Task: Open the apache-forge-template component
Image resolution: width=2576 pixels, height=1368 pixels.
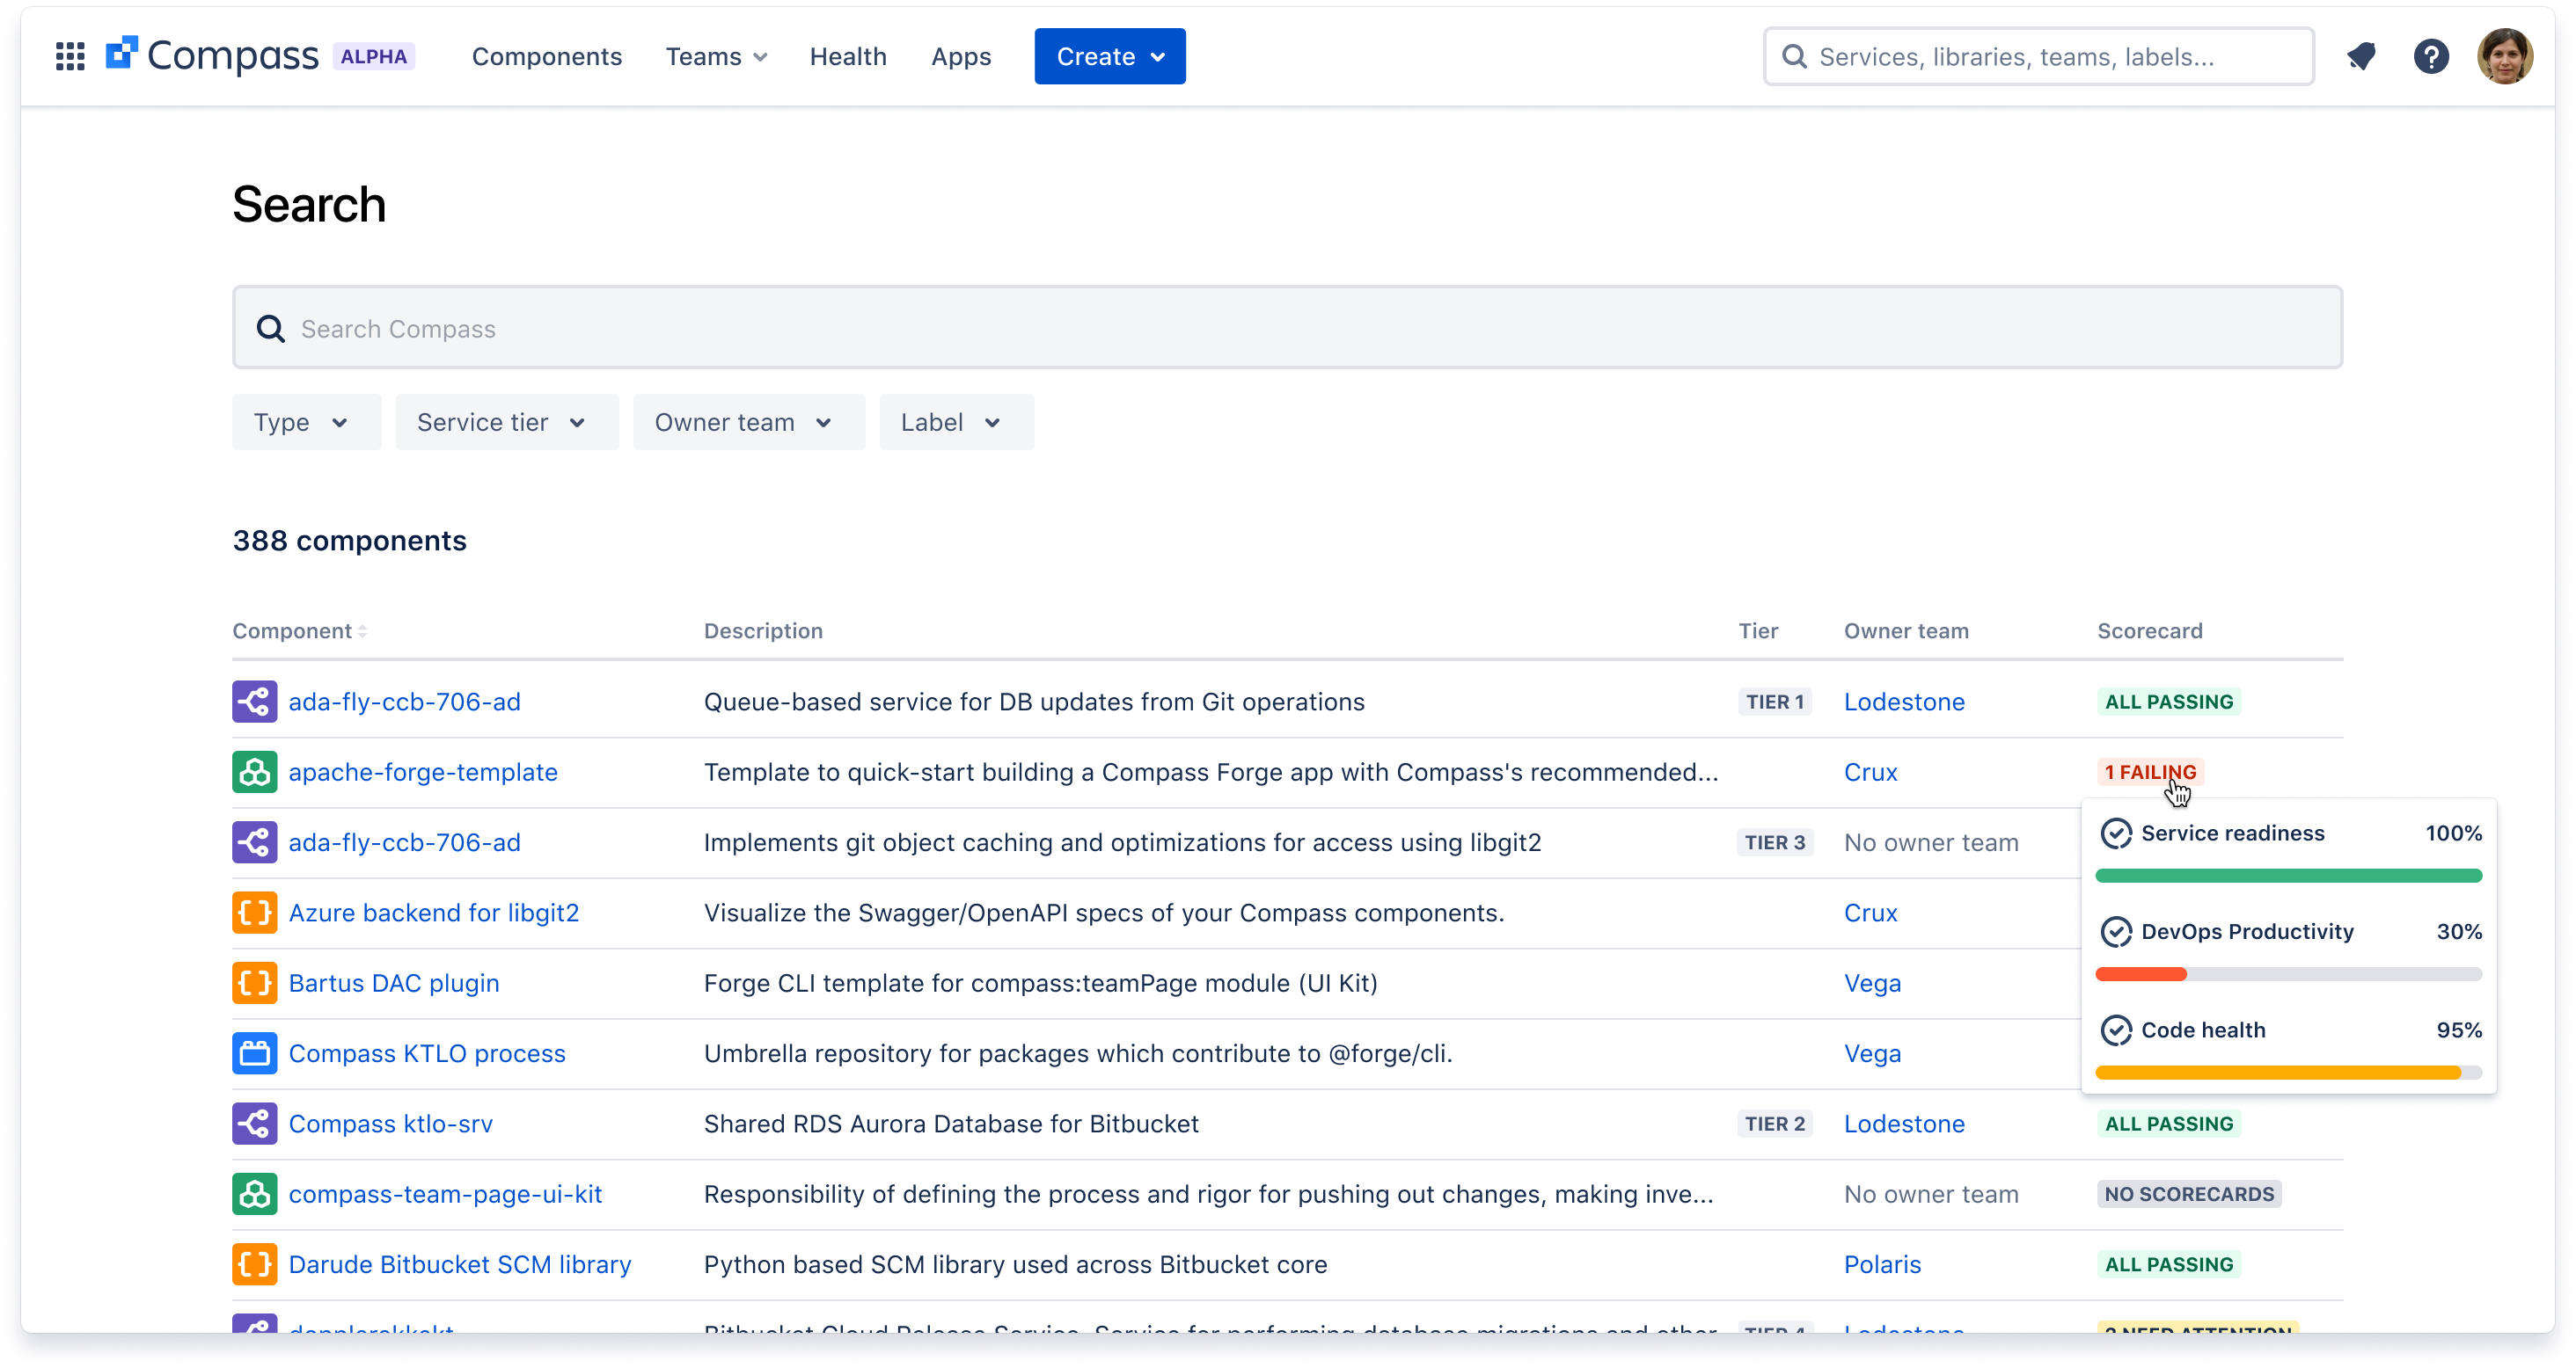Action: (423, 771)
